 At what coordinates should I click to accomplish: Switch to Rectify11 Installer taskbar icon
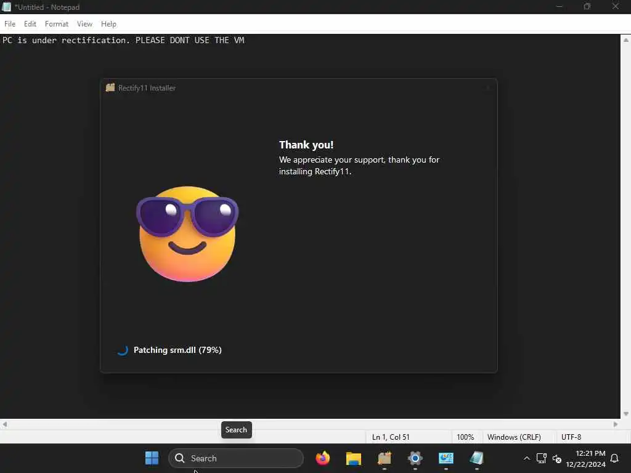(385, 458)
